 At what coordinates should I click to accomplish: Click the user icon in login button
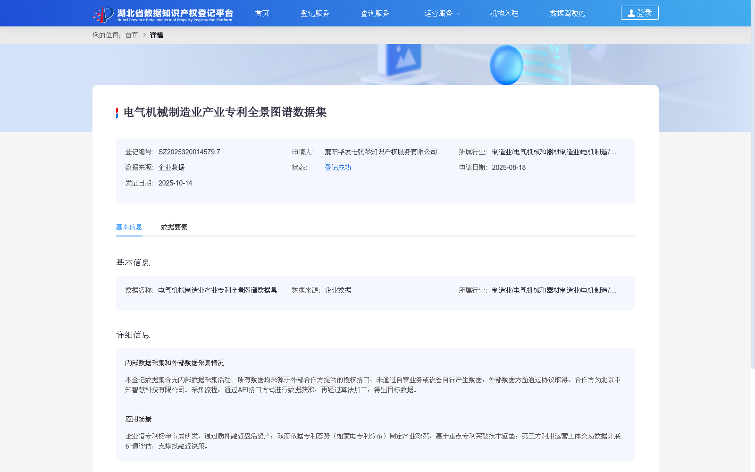pyautogui.click(x=631, y=13)
